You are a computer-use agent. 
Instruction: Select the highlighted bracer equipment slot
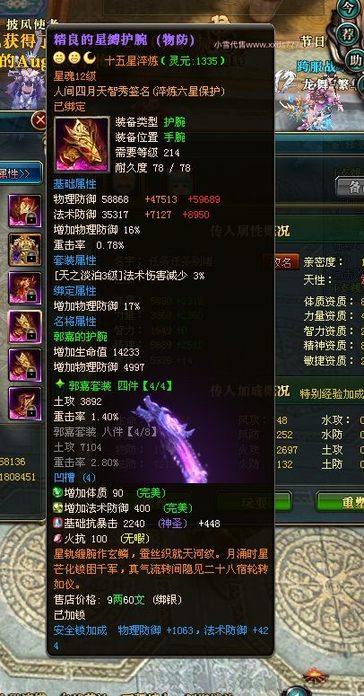click(25, 327)
